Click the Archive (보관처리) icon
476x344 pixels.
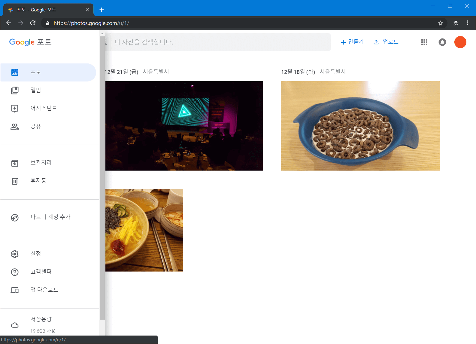15,163
